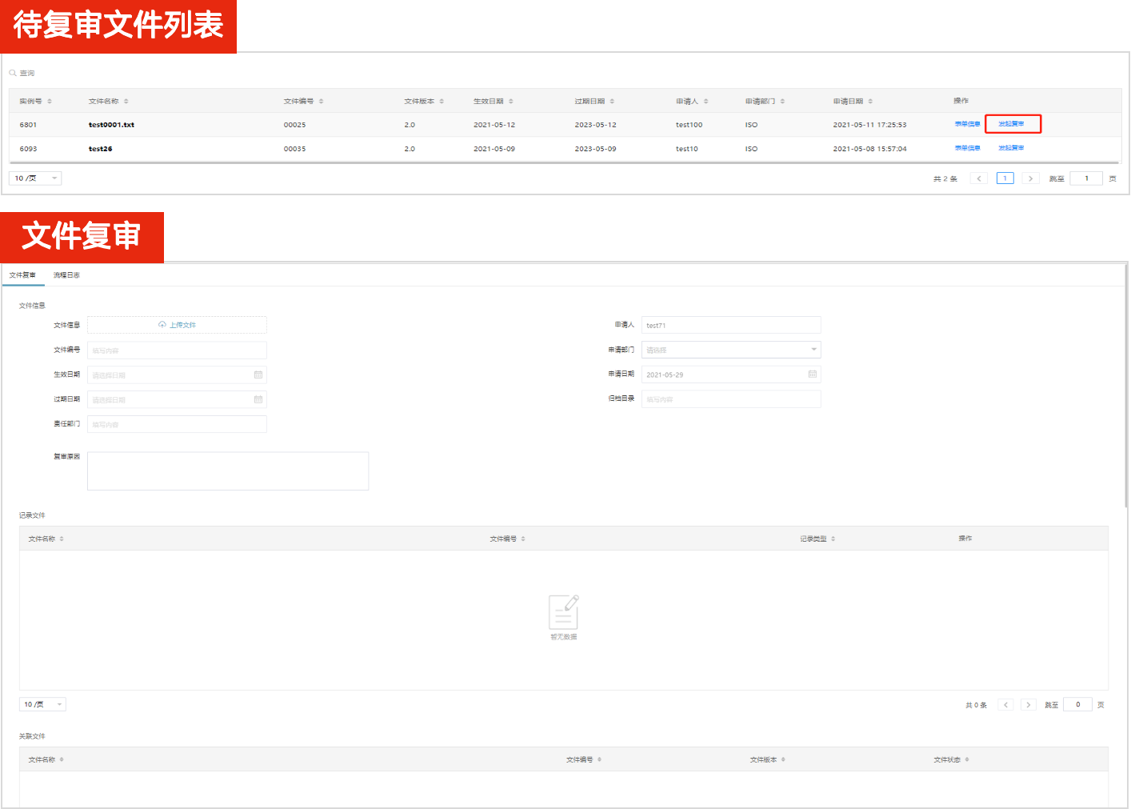Sort pending list by 生效日期 column
1131x809 pixels.
tap(511, 102)
